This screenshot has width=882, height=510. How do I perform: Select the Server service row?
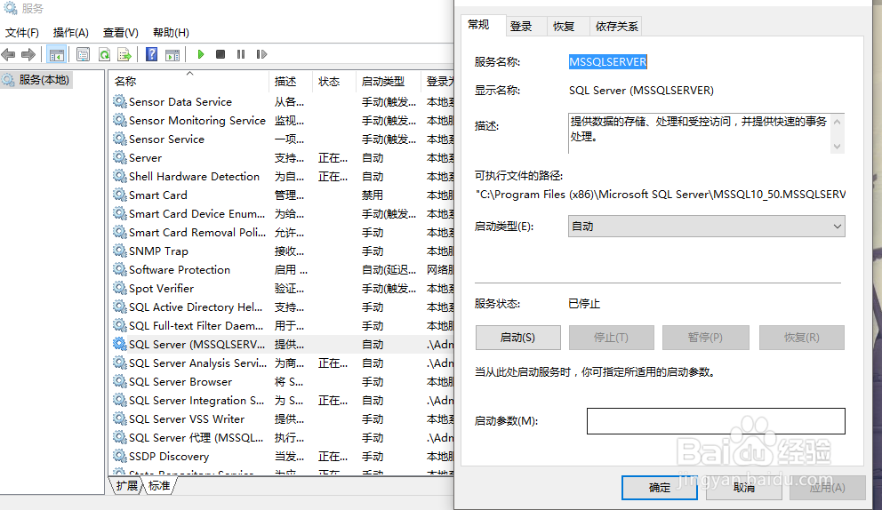click(283, 157)
